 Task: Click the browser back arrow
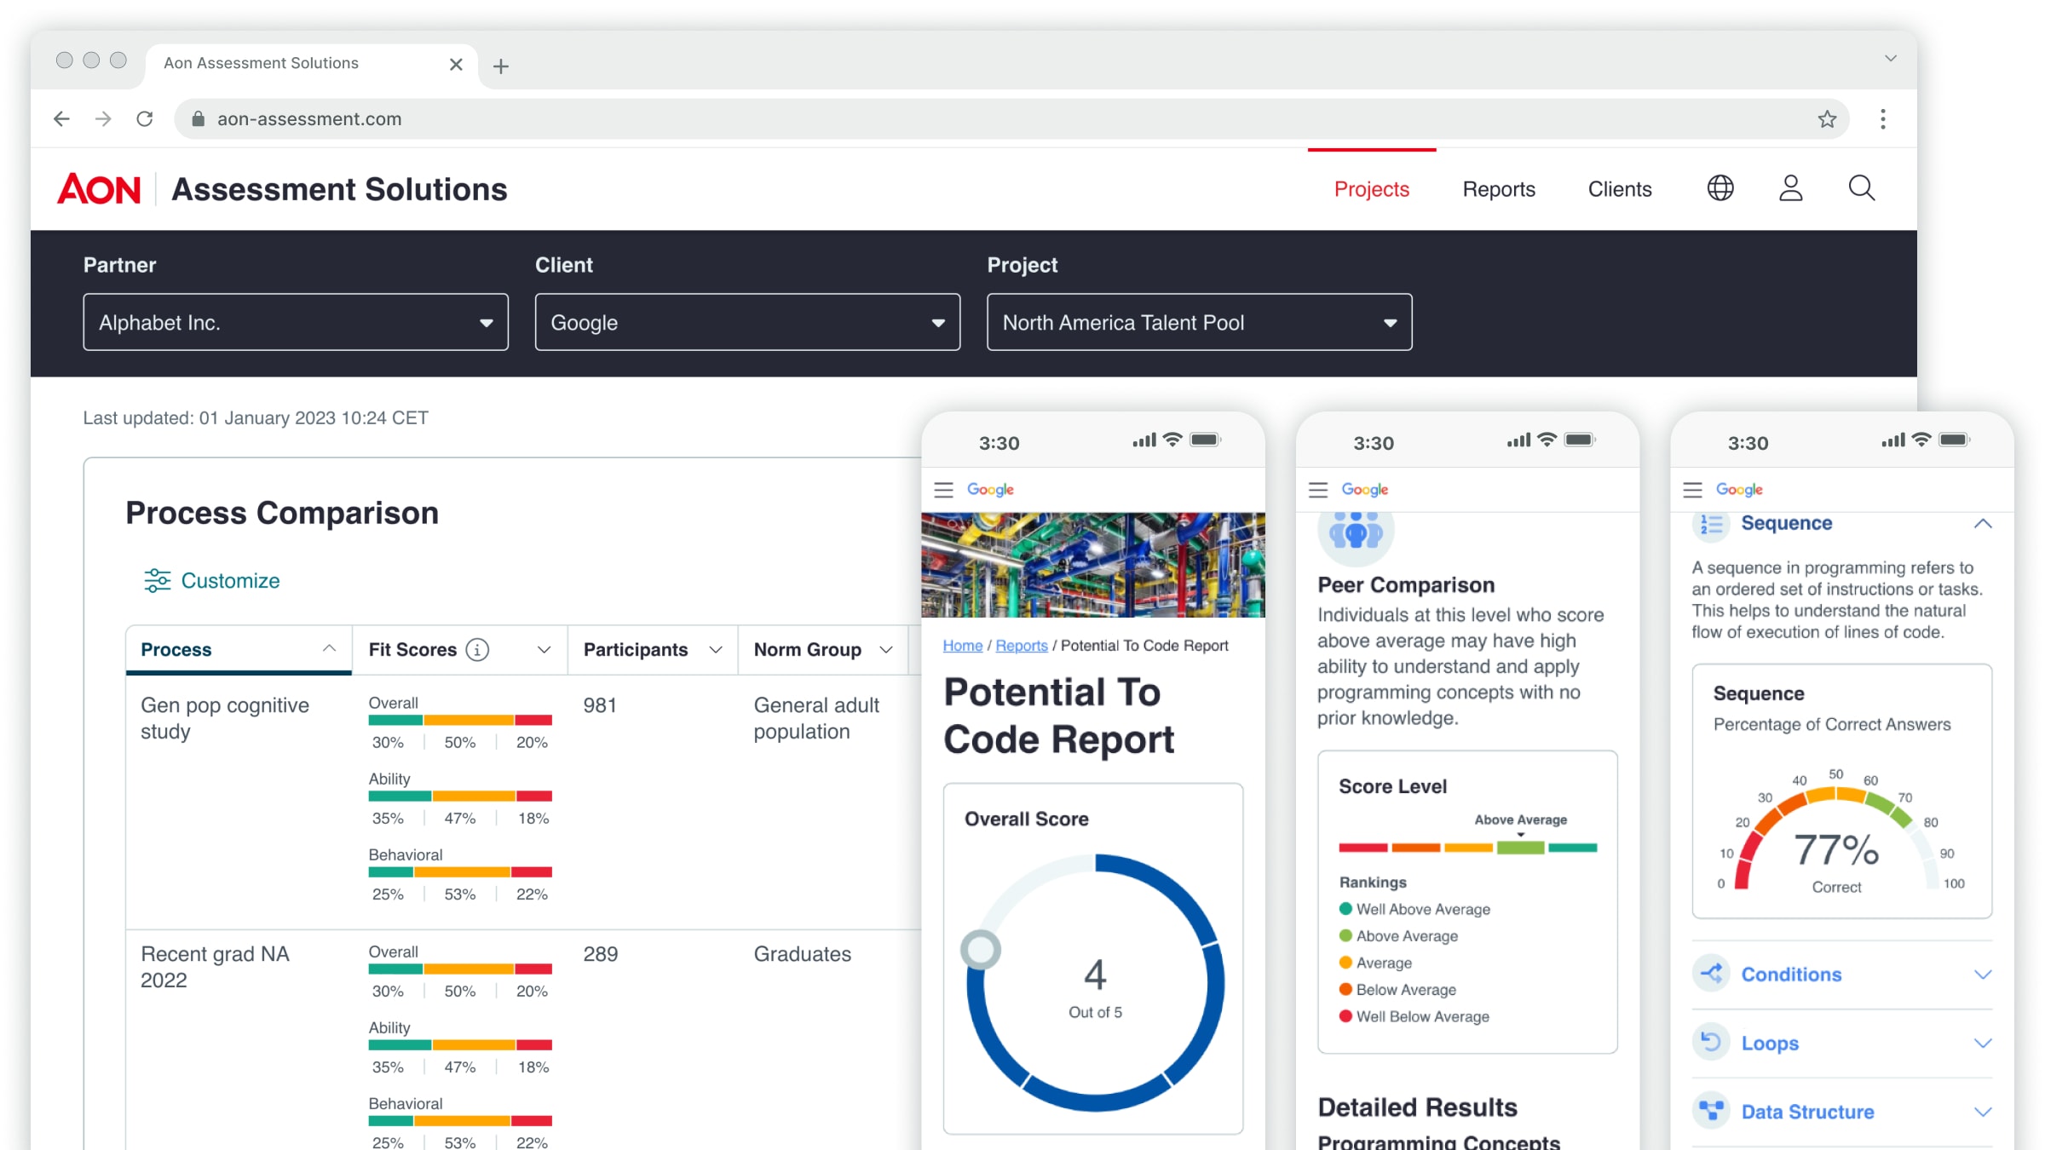[61, 118]
